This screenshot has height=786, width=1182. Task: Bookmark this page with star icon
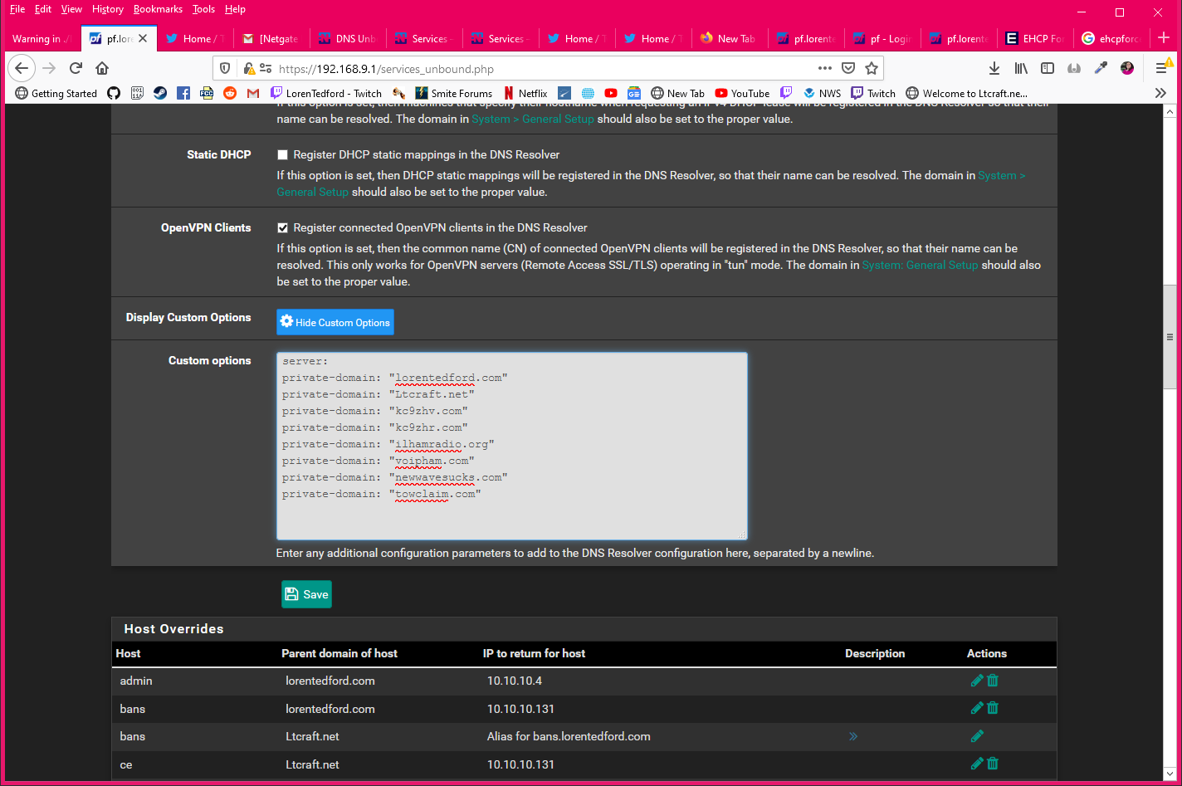click(x=872, y=68)
